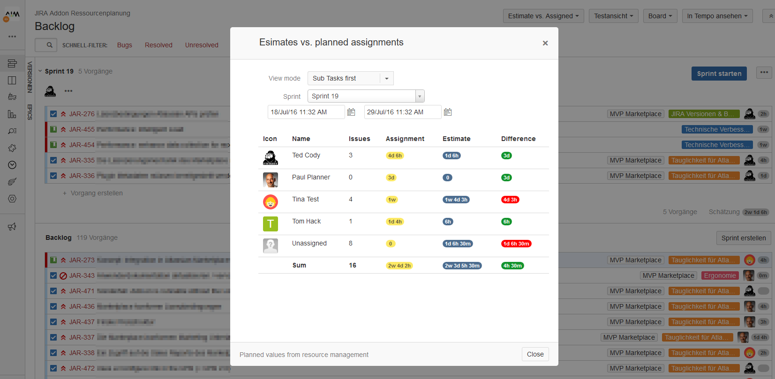Click Tina Test's red 4d 3h difference badge

(x=510, y=200)
